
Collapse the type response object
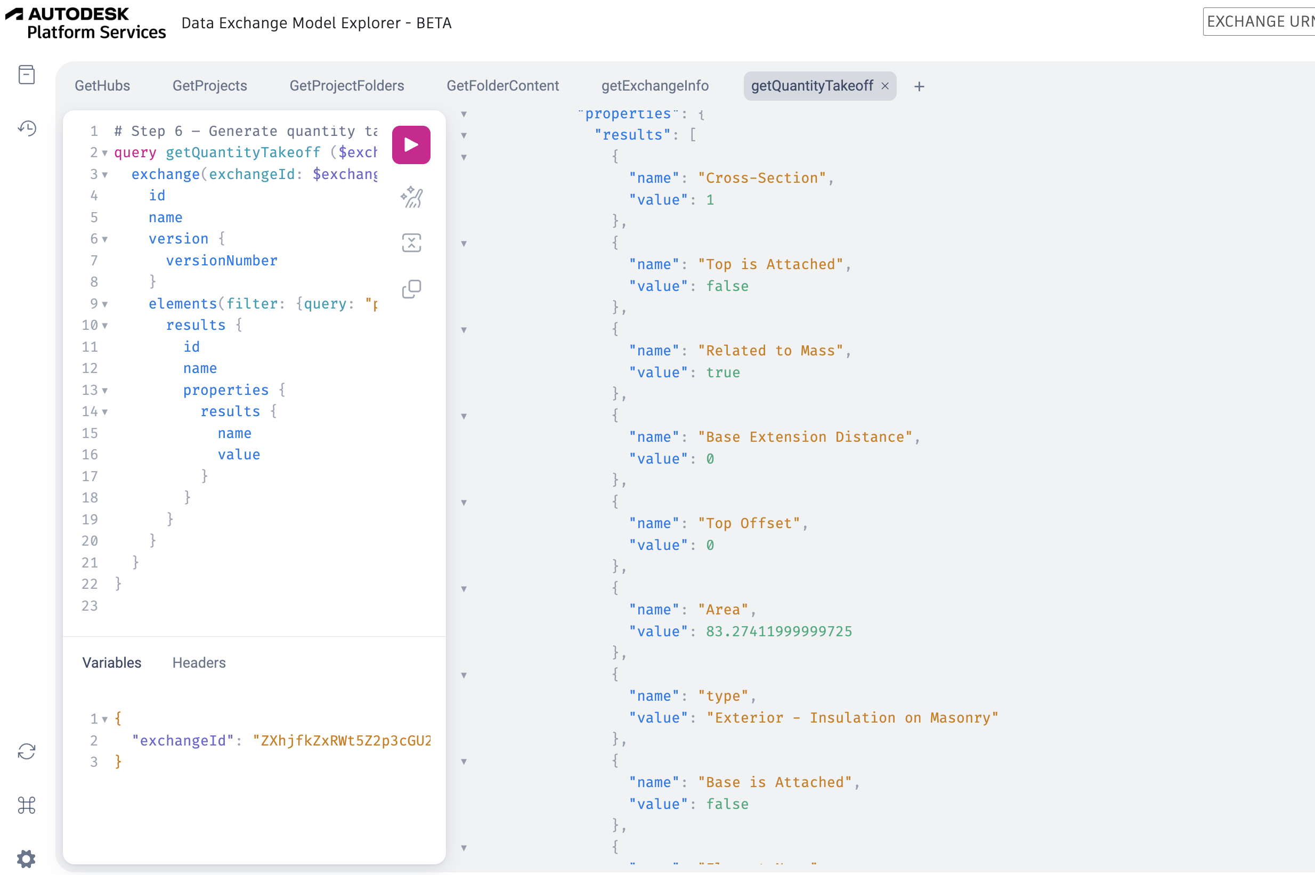click(464, 676)
